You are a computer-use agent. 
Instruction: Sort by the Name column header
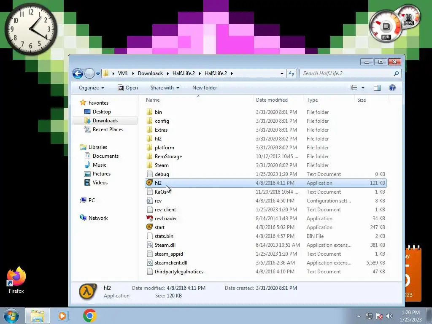(153, 100)
